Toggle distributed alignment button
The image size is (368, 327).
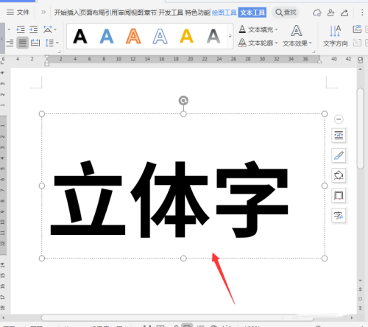35,43
